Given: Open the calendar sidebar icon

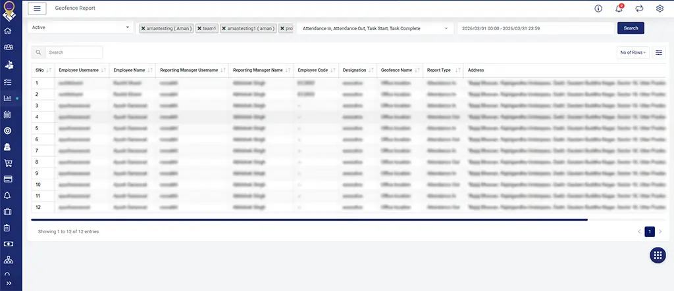Looking at the screenshot, I should pos(7,114).
